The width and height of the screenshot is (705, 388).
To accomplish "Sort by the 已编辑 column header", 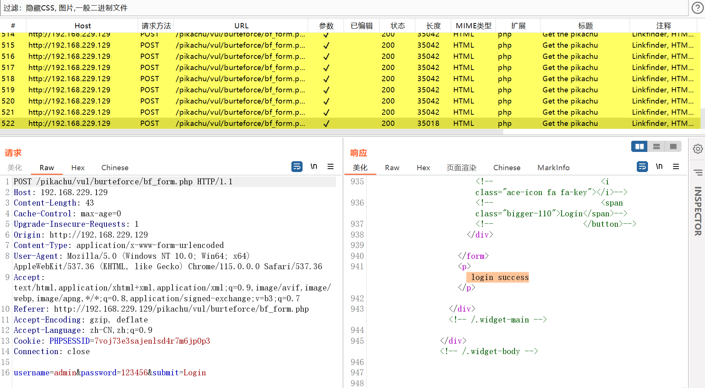I will 361,26.
